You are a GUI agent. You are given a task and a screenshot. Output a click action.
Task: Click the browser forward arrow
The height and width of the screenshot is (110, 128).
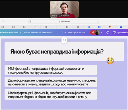pyautogui.click(x=3, y=21)
